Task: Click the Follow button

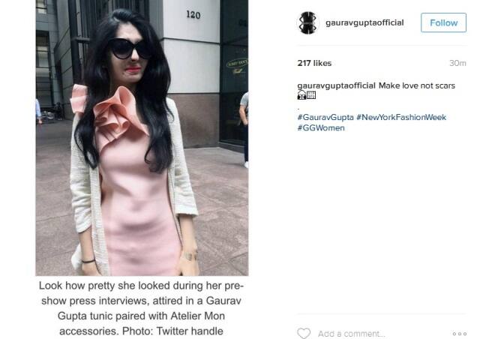Action: pyautogui.click(x=443, y=22)
